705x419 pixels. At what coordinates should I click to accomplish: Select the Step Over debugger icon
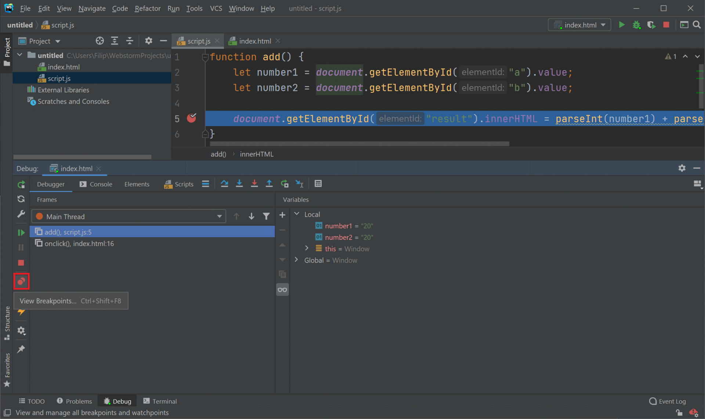point(224,183)
